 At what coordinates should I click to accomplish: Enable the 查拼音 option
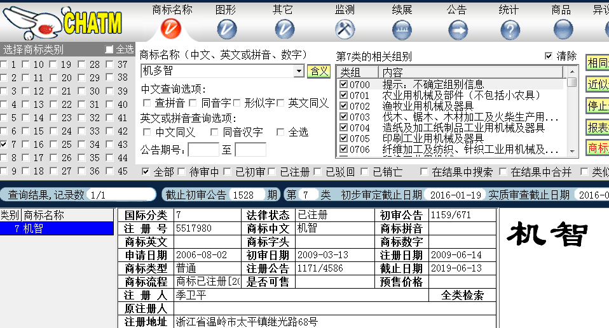pyautogui.click(x=147, y=103)
